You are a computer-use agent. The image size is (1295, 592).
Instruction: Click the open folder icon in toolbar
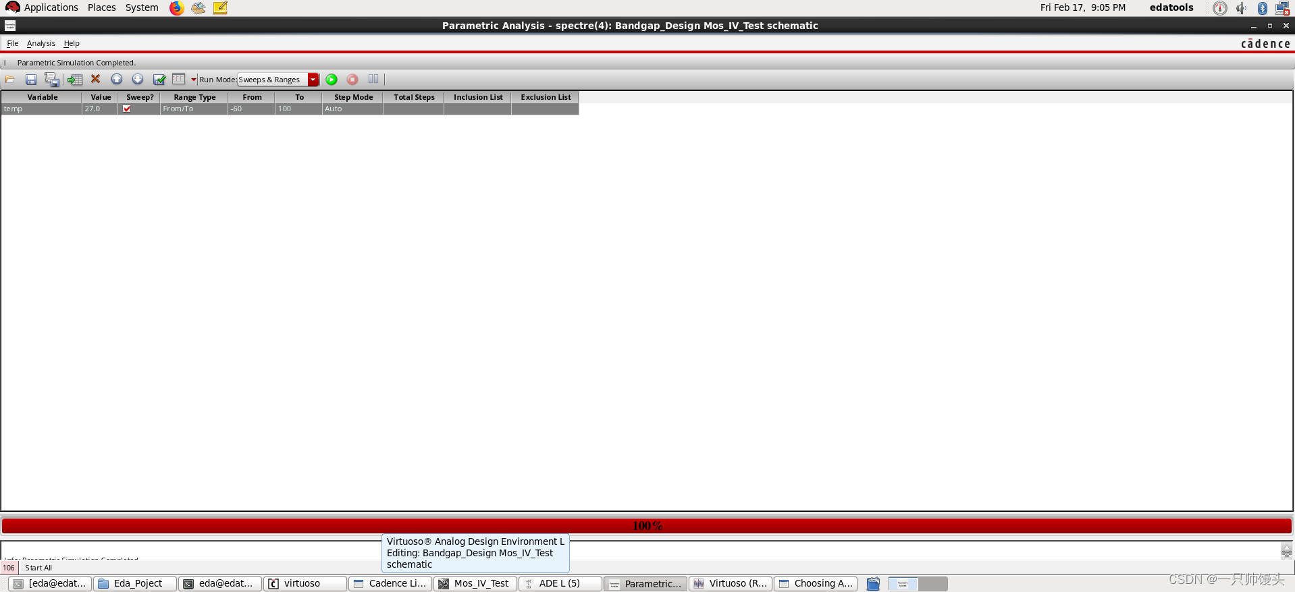coord(10,80)
